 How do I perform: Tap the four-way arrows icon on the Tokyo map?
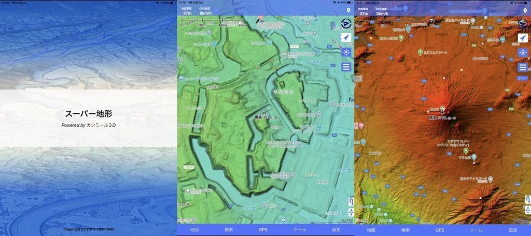pos(351,213)
